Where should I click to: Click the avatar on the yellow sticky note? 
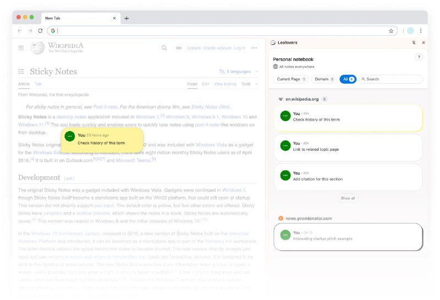(x=70, y=136)
